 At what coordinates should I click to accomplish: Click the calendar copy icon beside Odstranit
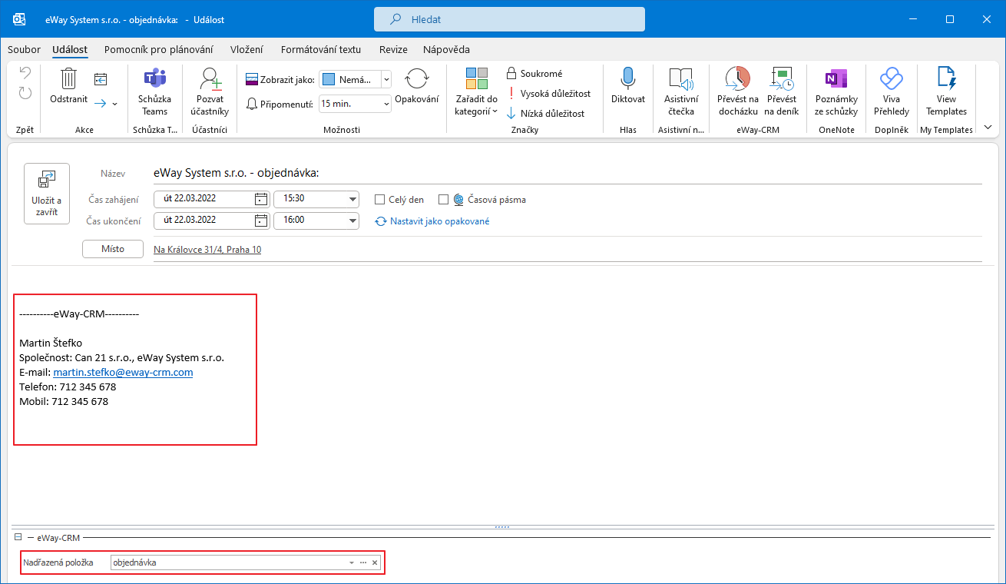101,78
